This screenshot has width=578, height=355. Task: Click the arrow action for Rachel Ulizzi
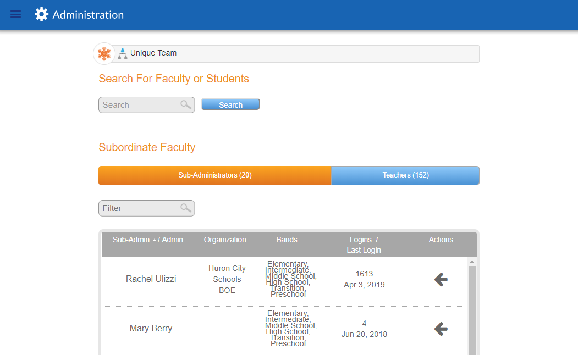(441, 280)
